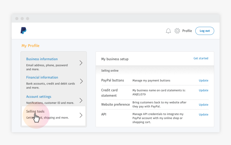The width and height of the screenshot is (231, 145).
Task: Open the Profile link in header
Action: point(187,31)
